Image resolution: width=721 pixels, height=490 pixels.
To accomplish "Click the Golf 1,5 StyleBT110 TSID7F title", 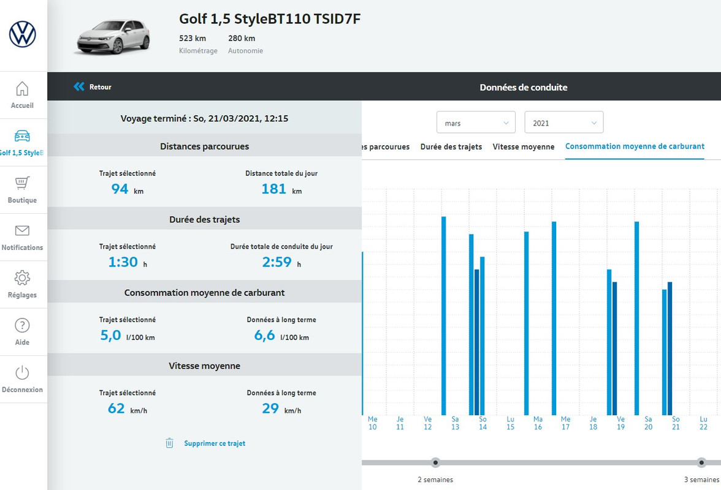I will [x=270, y=19].
